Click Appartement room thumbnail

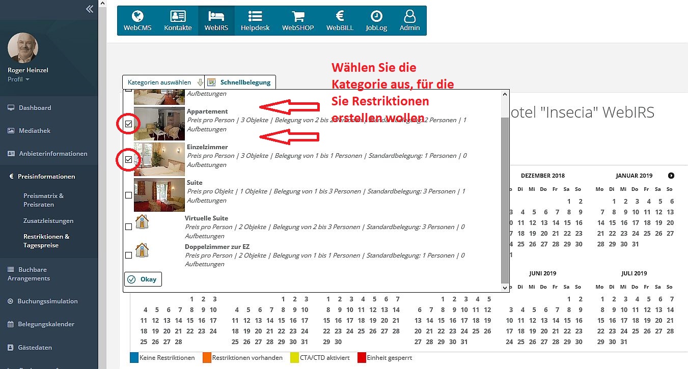159,123
